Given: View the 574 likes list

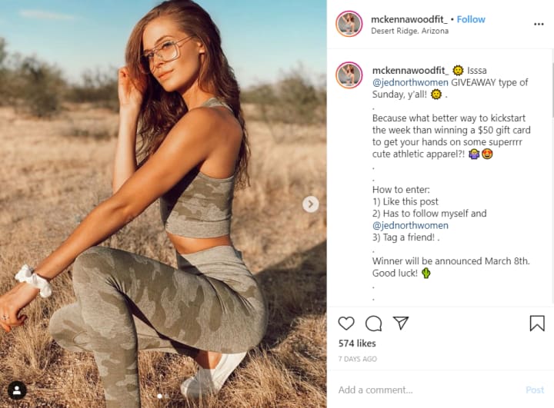Looking at the screenshot, I should (x=357, y=343).
